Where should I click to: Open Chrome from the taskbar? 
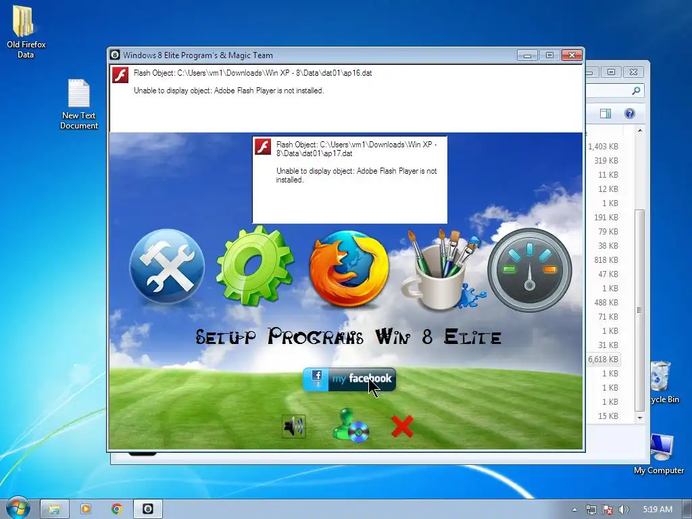coord(116,509)
